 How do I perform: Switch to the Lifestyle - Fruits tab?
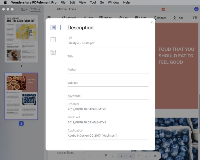[x=66, y=9]
